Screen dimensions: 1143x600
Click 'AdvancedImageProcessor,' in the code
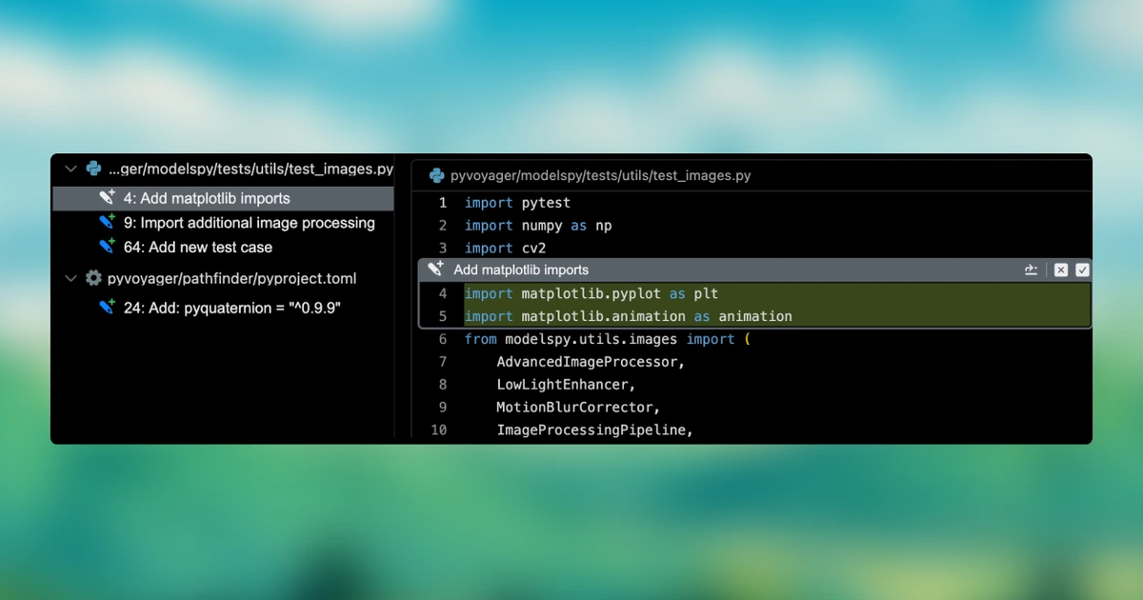591,362
